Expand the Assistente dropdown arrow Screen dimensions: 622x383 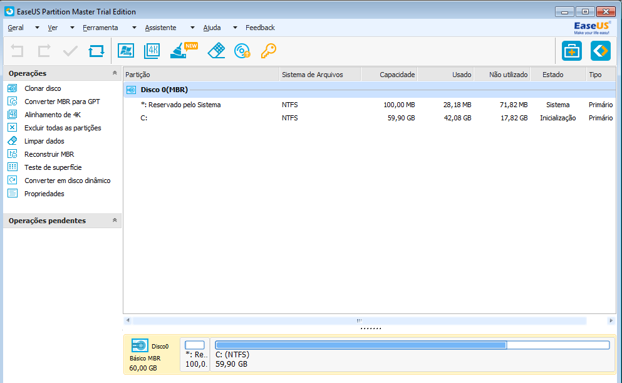[x=192, y=28]
